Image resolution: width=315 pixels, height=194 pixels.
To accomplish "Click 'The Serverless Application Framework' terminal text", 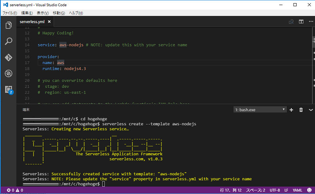I will pyautogui.click(x=119, y=154).
